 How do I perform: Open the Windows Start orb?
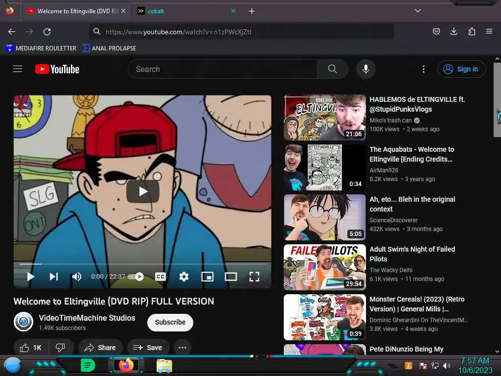[x=12, y=365]
